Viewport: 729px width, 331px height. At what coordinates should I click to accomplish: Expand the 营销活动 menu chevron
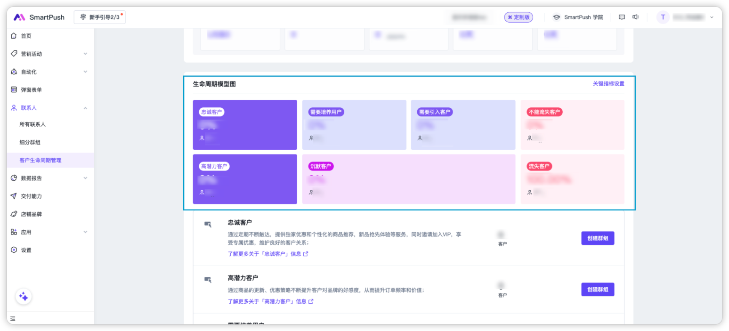[x=85, y=54]
